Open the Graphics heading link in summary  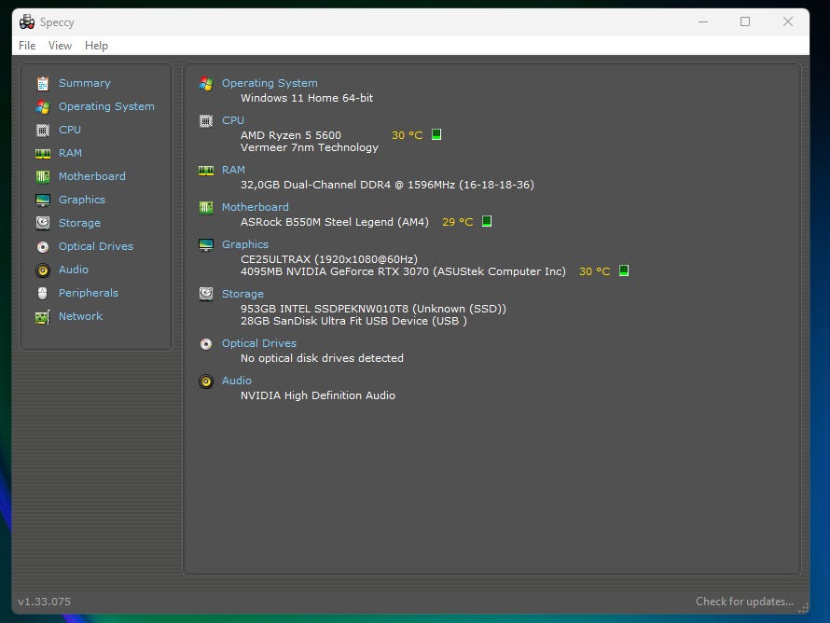(x=244, y=244)
